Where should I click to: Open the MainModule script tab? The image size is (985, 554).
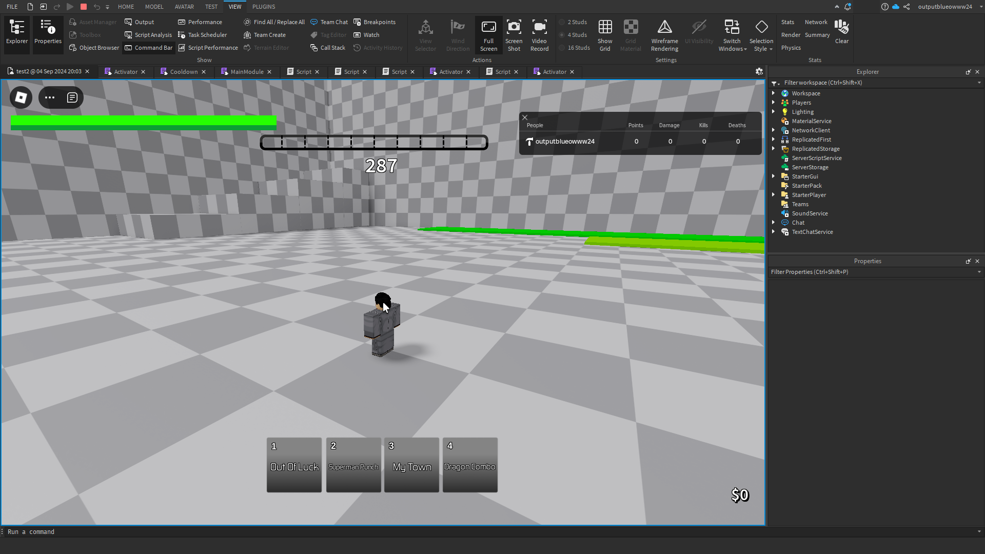(247, 72)
